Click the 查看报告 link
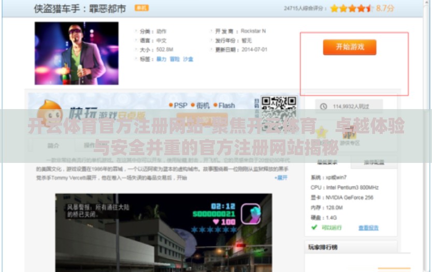 (368, 228)
